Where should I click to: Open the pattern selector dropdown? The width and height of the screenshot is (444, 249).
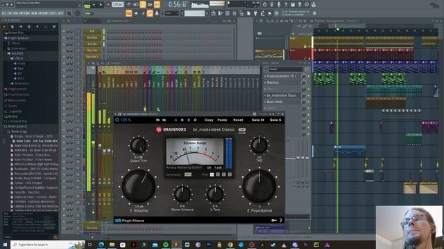195,13
